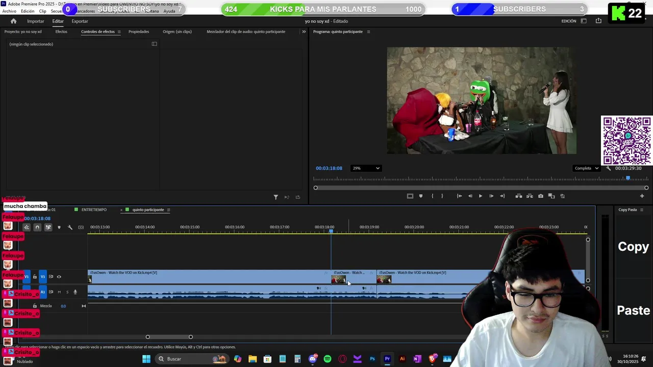Click the program monitor scrub bar playhead

628,178
